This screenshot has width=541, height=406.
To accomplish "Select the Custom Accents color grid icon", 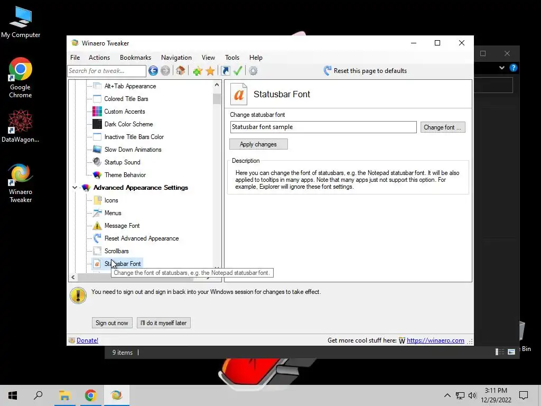I will (x=97, y=111).
